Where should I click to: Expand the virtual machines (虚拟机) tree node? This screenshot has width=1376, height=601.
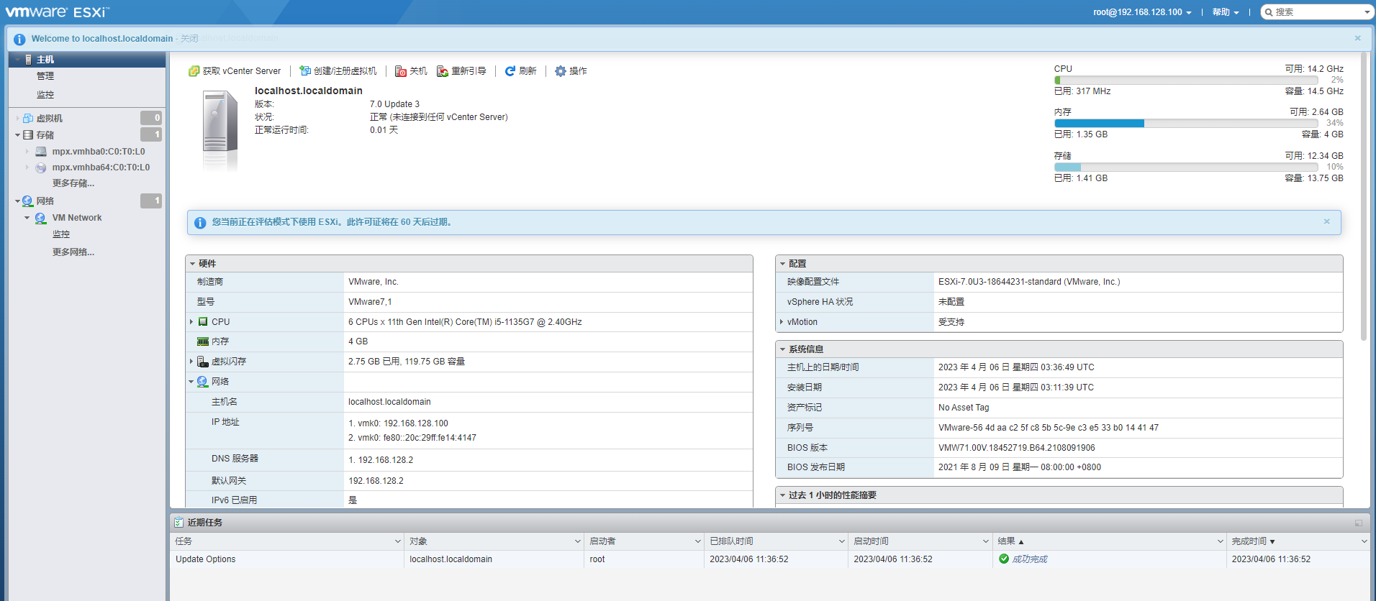(x=17, y=118)
